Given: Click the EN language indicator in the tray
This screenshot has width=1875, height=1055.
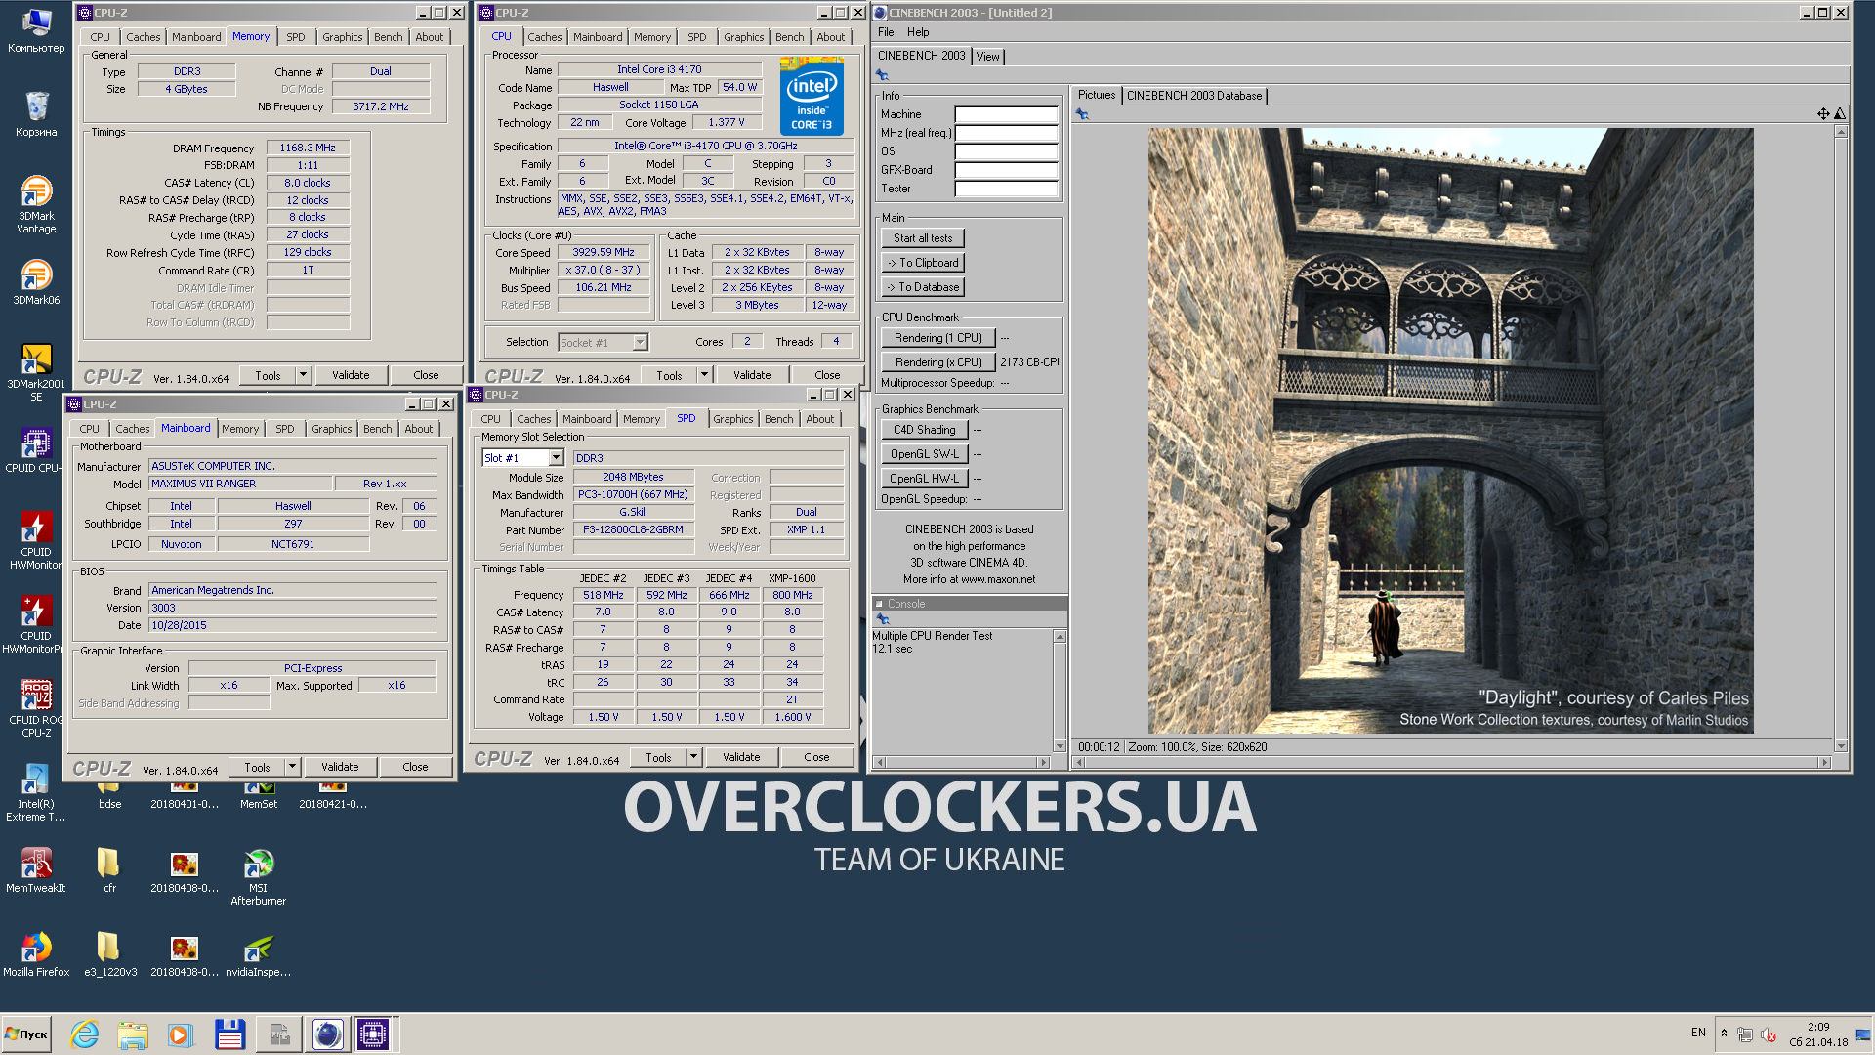Looking at the screenshot, I should [1698, 1033].
